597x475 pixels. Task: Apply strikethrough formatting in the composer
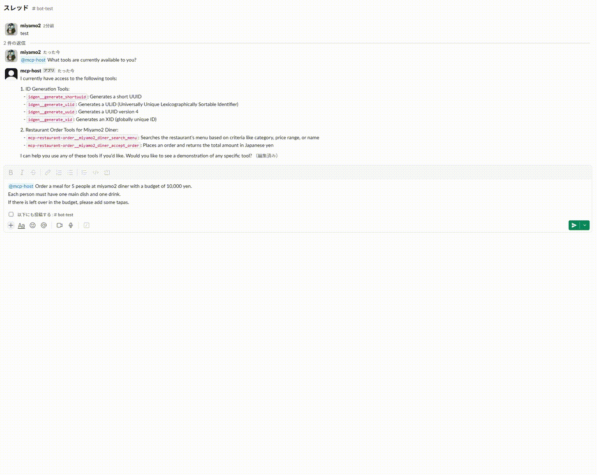[33, 172]
